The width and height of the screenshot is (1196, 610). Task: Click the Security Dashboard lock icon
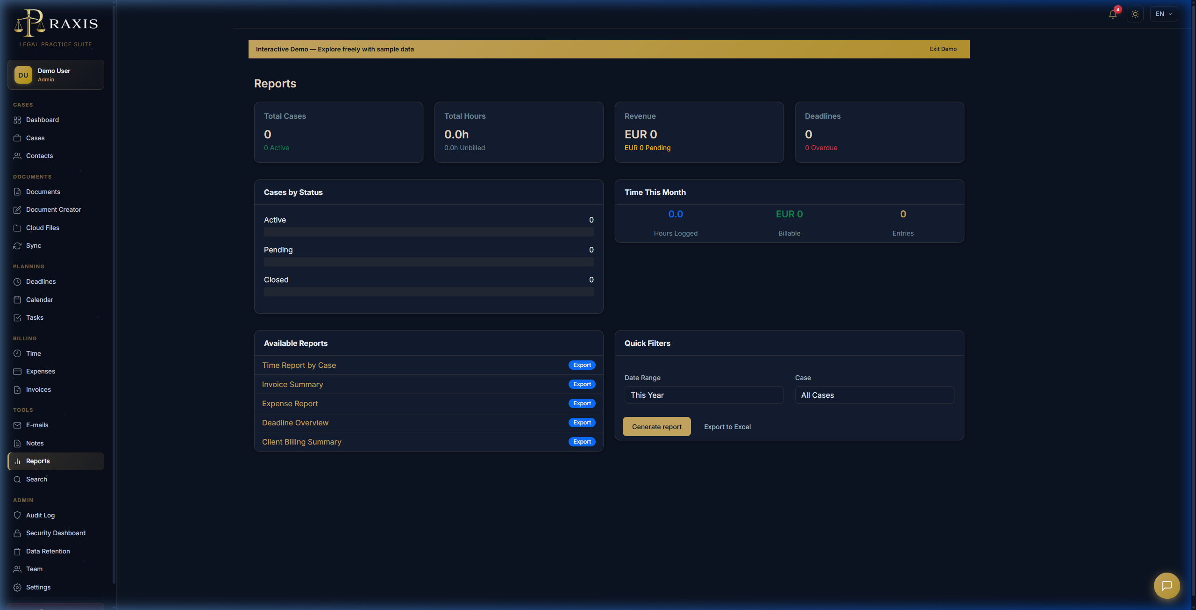point(17,533)
